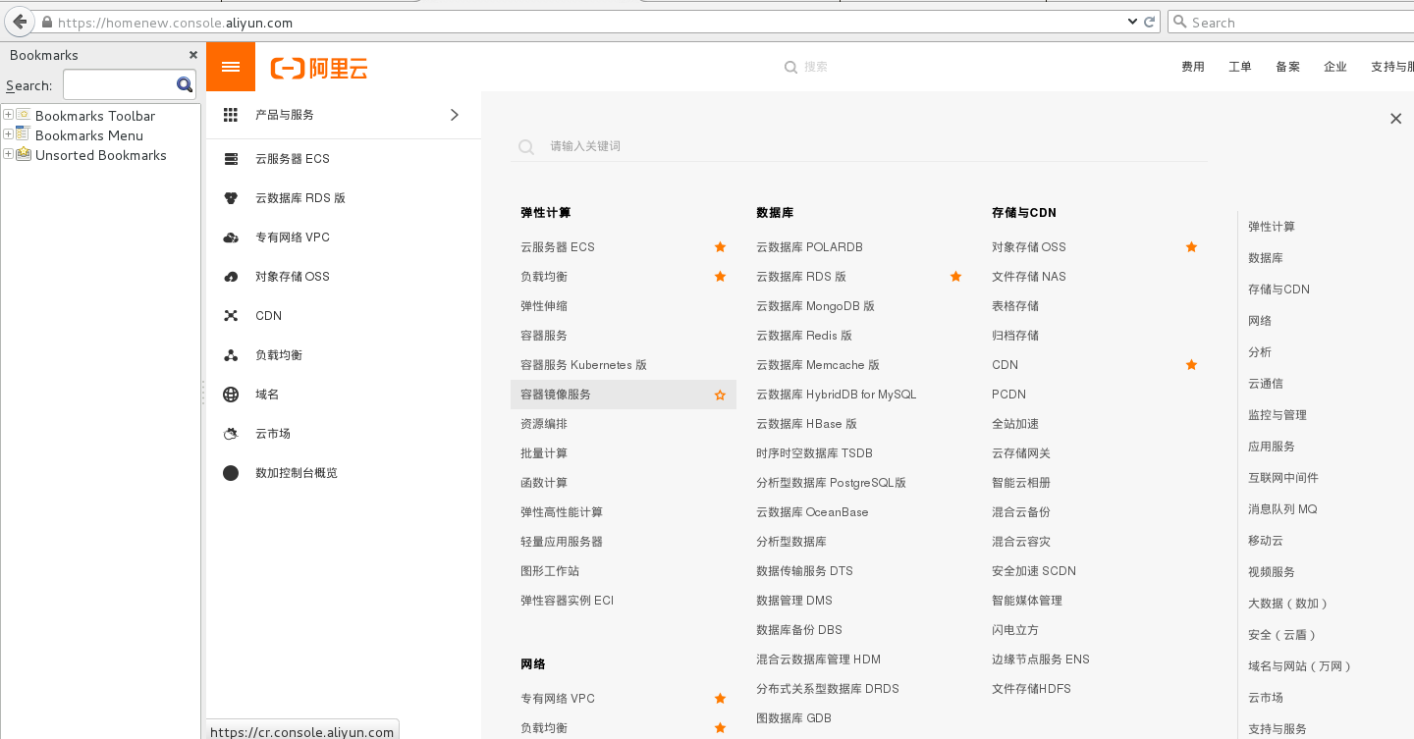The height and width of the screenshot is (739, 1414).
Task: Click the reload page icon in address bar
Action: (1149, 22)
